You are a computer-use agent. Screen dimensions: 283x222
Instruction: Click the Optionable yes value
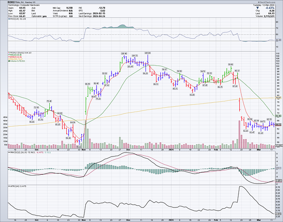[x=44, y=16]
